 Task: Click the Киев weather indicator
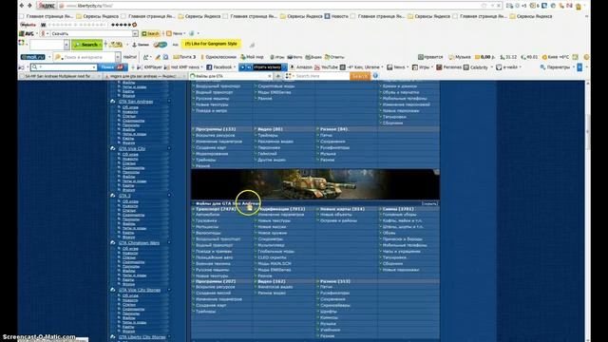[556, 57]
